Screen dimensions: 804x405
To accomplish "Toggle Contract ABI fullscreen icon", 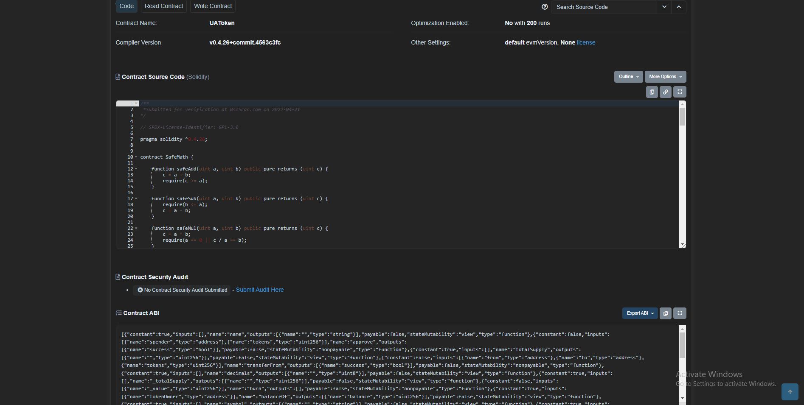I will (680, 313).
